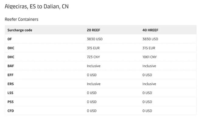Click the 723 CNY value for DHC
Image resolution: width=200 pixels, height=119 pixels.
click(93, 57)
